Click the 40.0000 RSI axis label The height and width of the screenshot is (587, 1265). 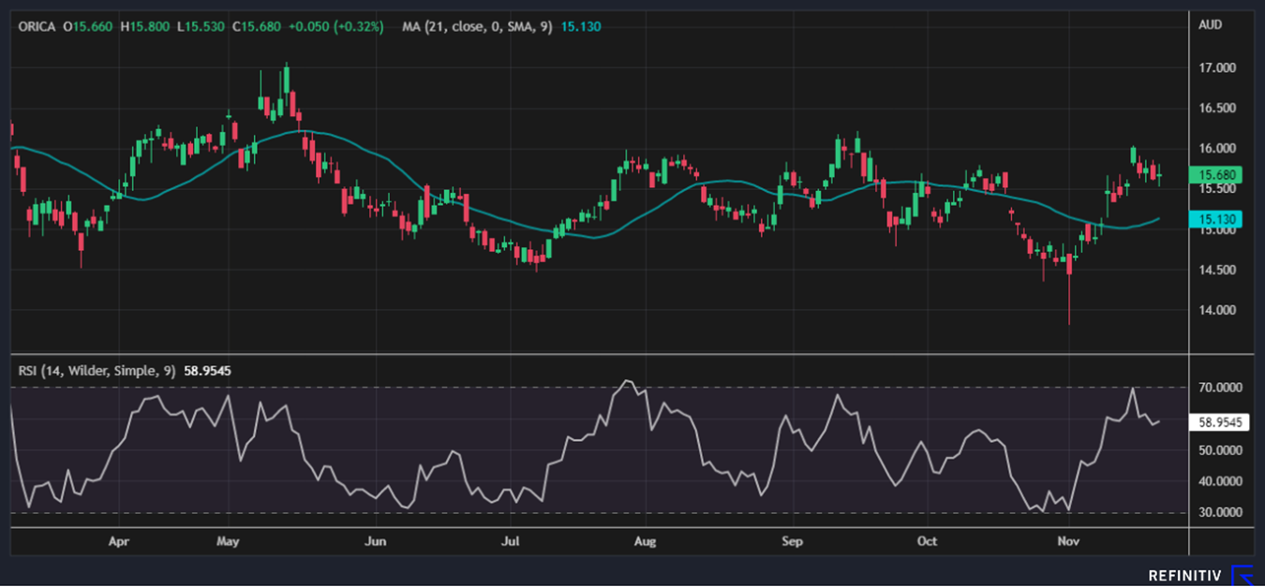coord(1220,481)
